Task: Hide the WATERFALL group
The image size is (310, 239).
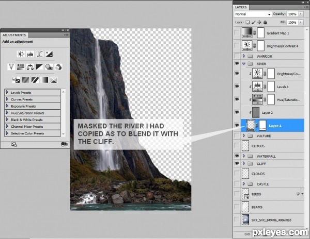Action: click(237, 156)
